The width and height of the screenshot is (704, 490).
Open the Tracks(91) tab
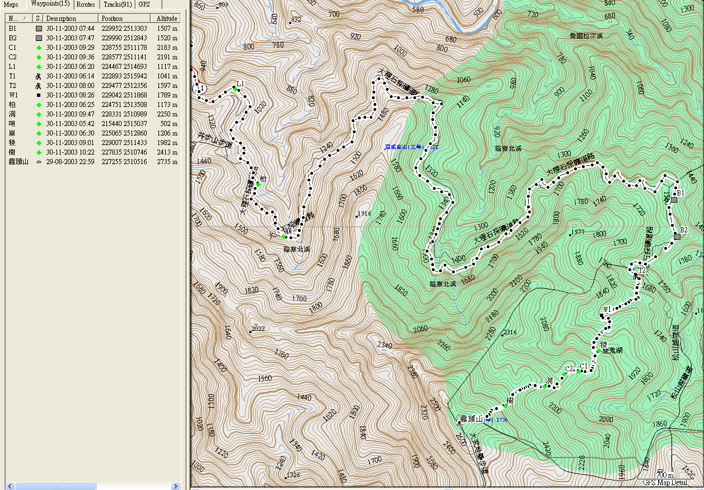(118, 4)
